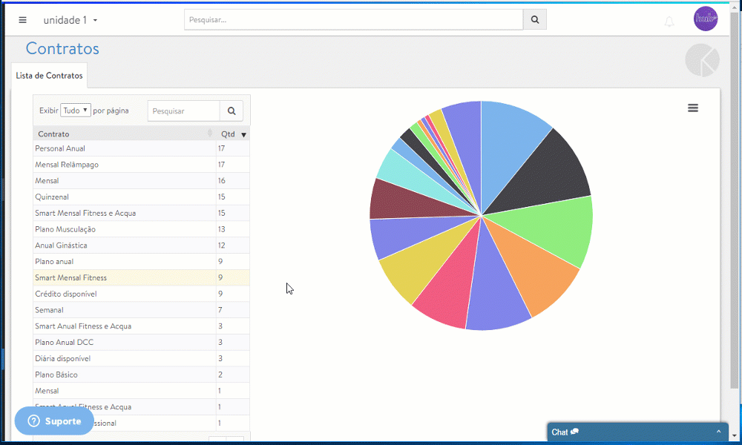Open the hamburger sidebar menu
The width and height of the screenshot is (742, 445).
click(22, 20)
